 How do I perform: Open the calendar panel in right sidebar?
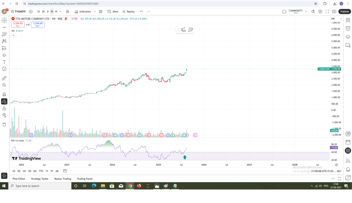pos(348,142)
